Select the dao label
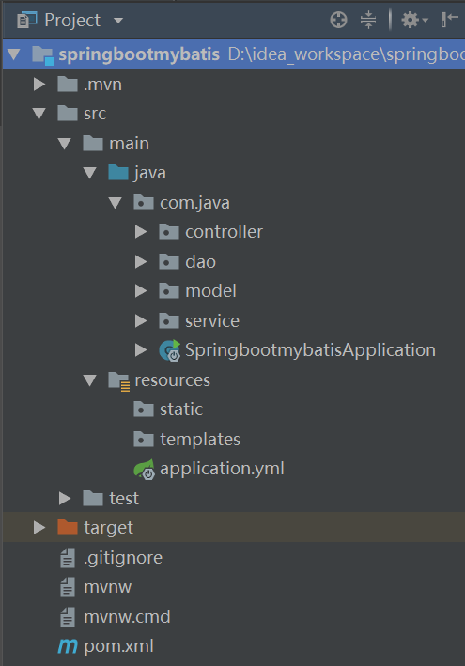Image resolution: width=465 pixels, height=666 pixels. 200,262
